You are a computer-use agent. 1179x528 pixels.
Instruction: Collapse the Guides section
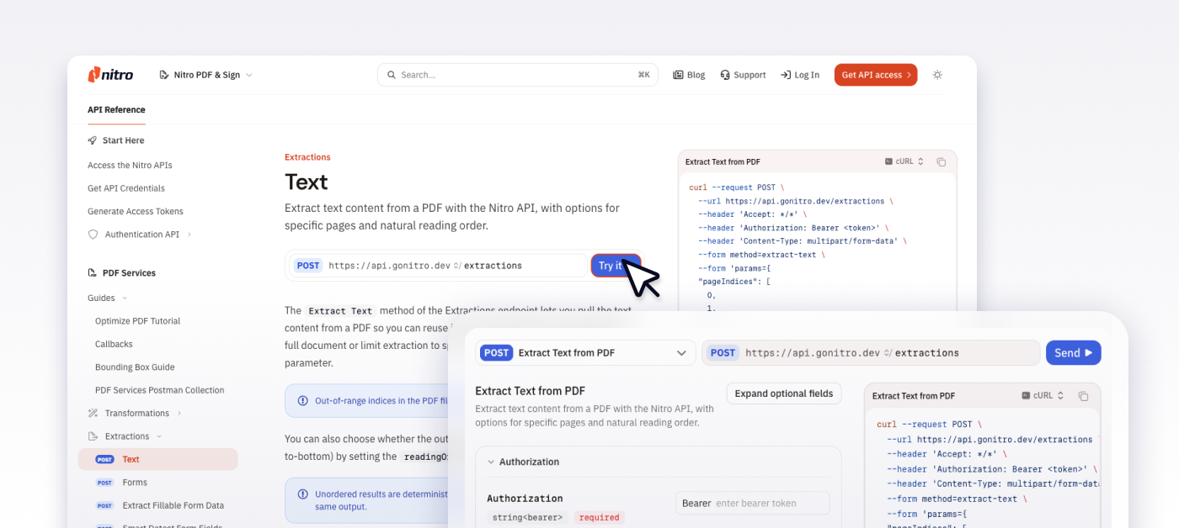(x=108, y=298)
